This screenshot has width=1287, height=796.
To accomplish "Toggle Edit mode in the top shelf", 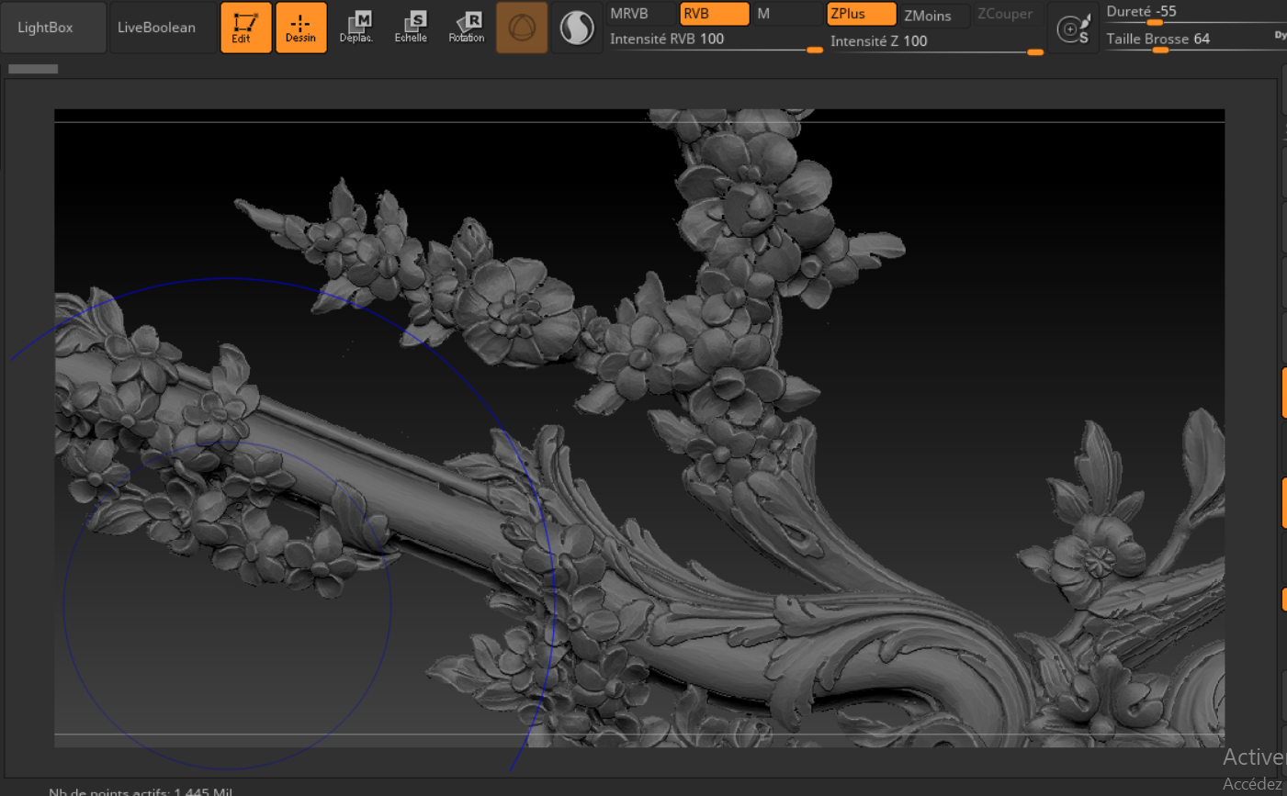I will coord(246,28).
